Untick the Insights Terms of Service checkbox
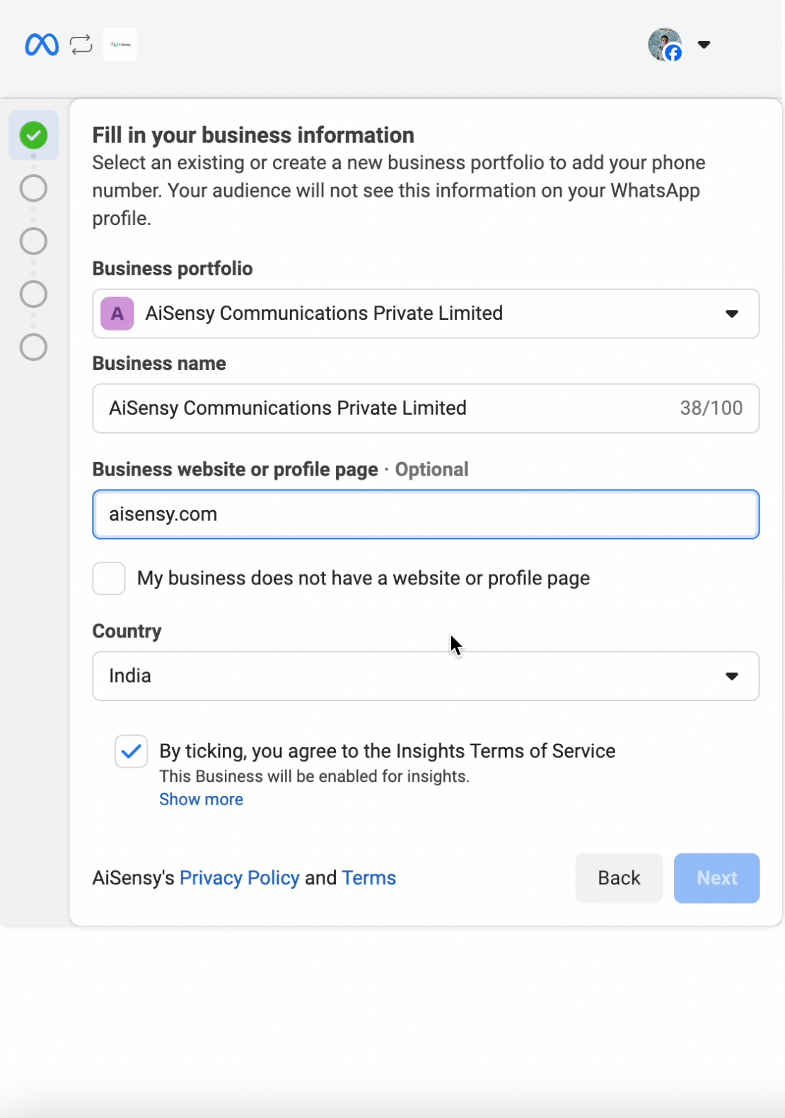The image size is (785, 1118). tap(132, 751)
